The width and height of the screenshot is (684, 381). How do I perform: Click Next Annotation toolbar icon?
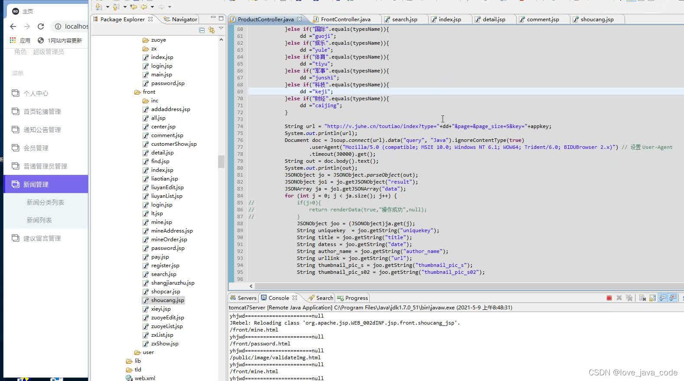[x=99, y=7]
